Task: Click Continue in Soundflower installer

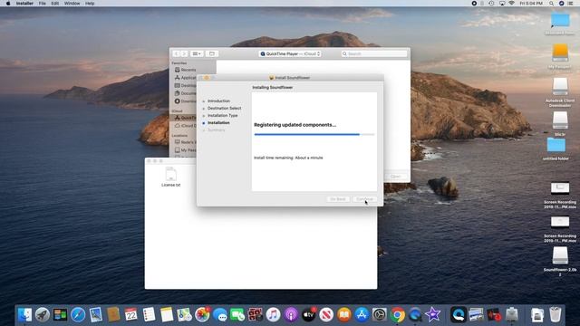Action: [x=364, y=199]
